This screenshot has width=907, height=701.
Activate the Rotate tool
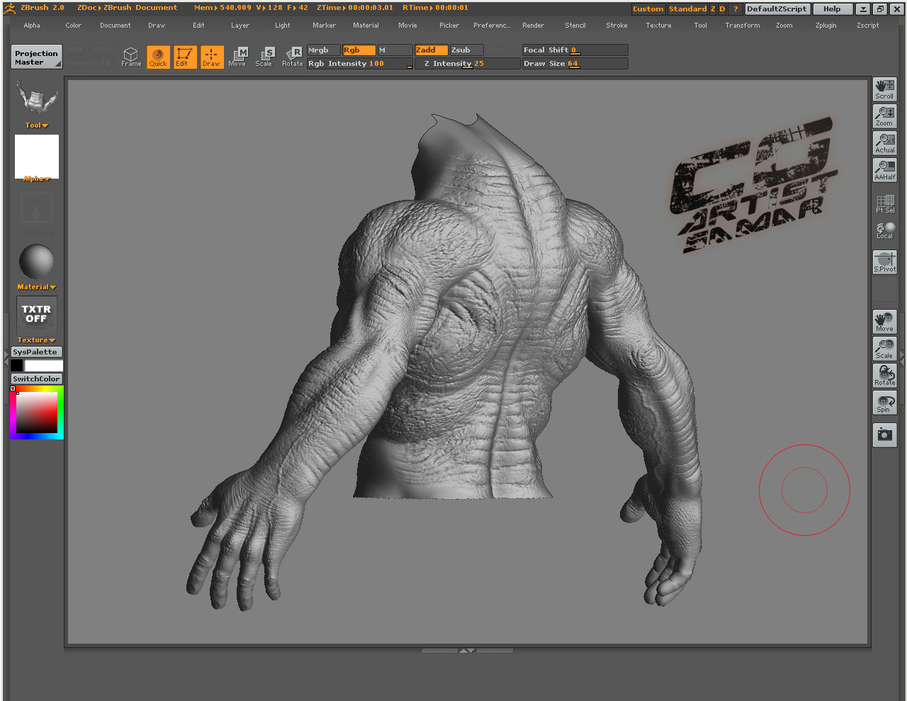(x=292, y=57)
